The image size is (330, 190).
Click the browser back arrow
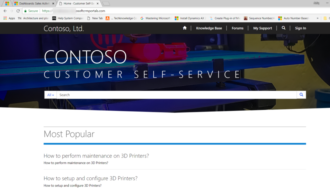5,10
